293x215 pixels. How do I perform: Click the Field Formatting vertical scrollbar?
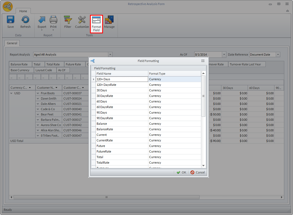pos(203,96)
